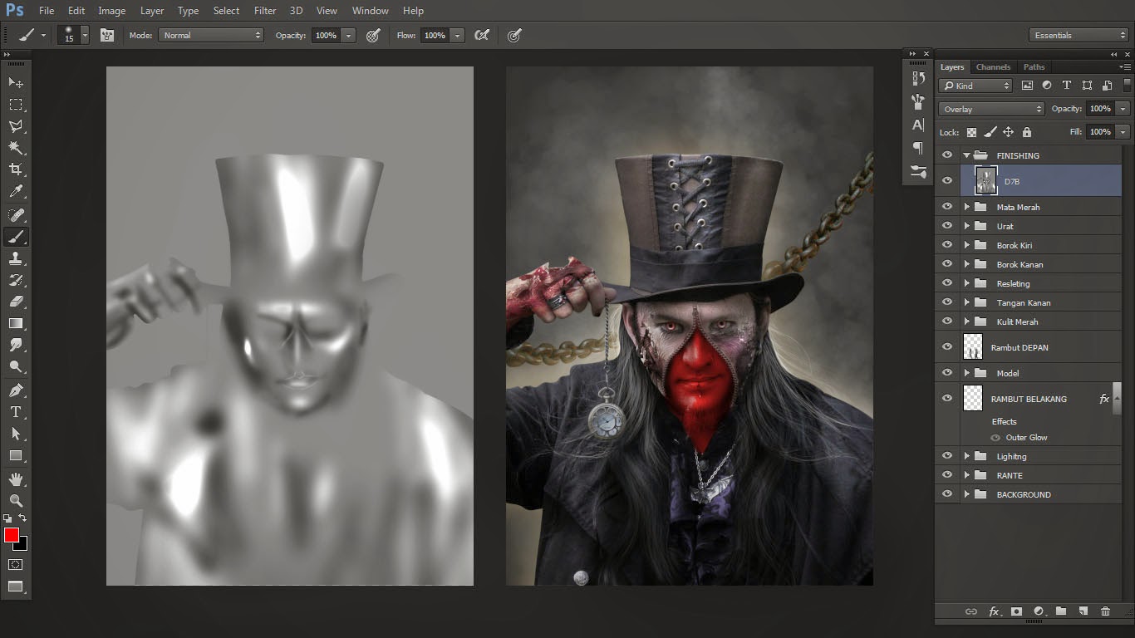
Task: Open Paragraph panel icon in dock
Action: pyautogui.click(x=918, y=149)
